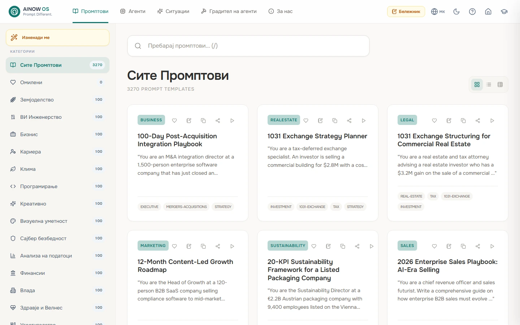Edit the 20-KPI Sustainability Framework prompt
The image size is (520, 325).
[x=328, y=246]
